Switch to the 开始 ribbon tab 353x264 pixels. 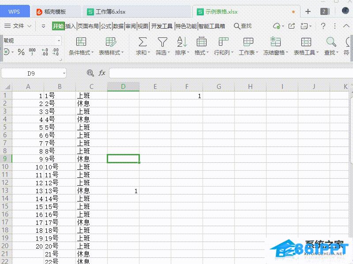click(58, 26)
